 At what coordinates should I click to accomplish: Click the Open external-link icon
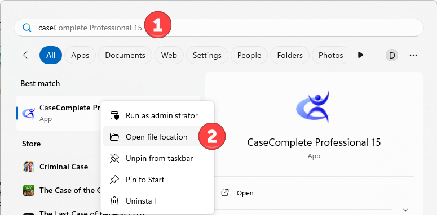(x=224, y=192)
